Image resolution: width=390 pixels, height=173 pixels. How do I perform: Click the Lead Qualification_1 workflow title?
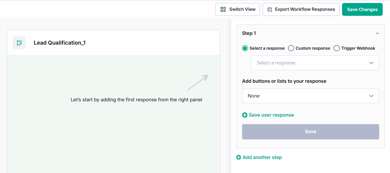(x=60, y=43)
